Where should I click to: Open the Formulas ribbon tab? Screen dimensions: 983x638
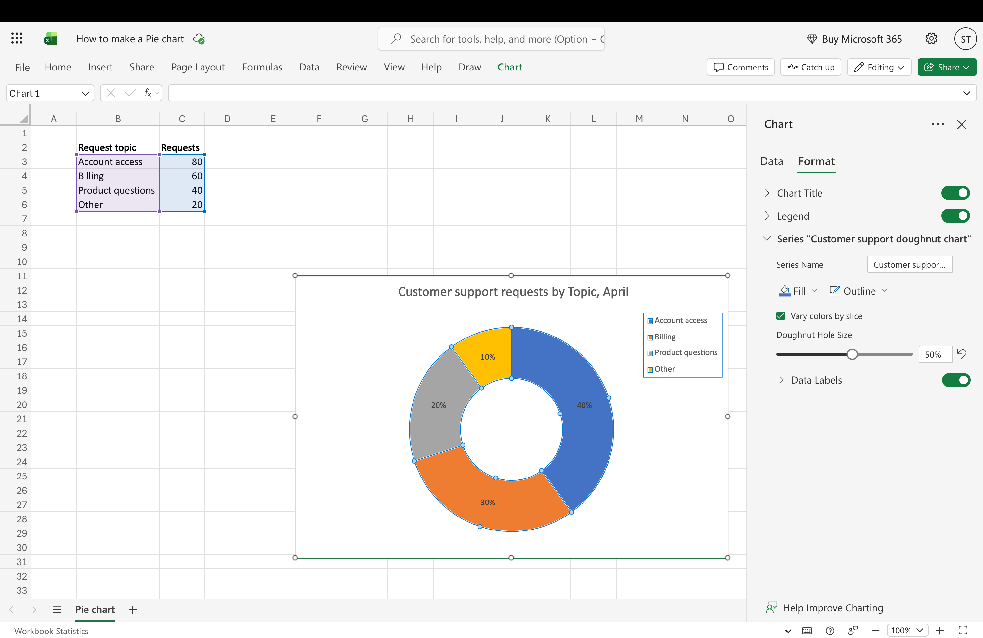coord(262,67)
